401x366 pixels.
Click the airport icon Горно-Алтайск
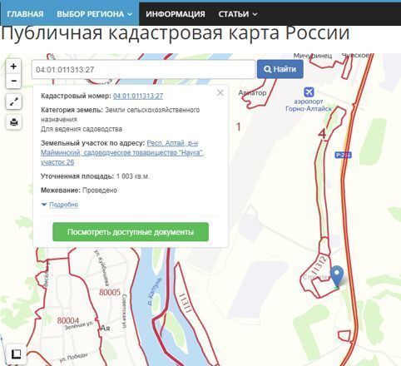point(309,91)
